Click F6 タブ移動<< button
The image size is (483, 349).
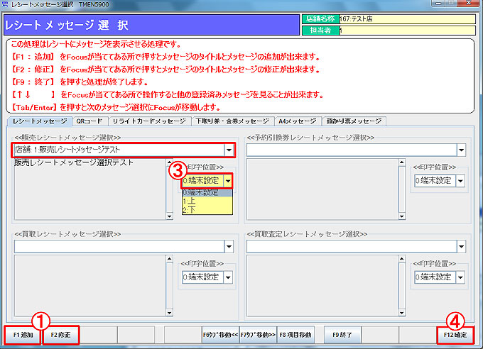(x=220, y=335)
